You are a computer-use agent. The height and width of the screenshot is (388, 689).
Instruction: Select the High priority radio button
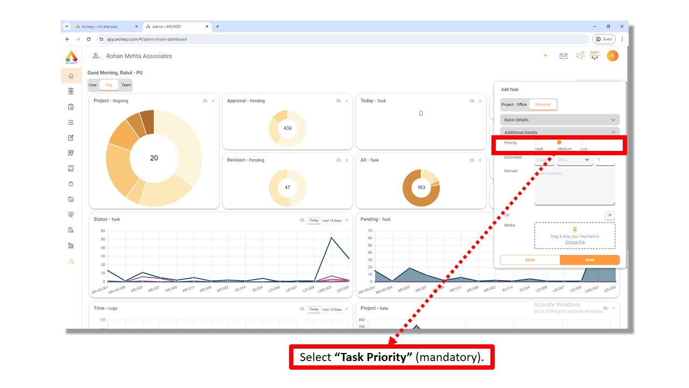pyautogui.click(x=537, y=142)
